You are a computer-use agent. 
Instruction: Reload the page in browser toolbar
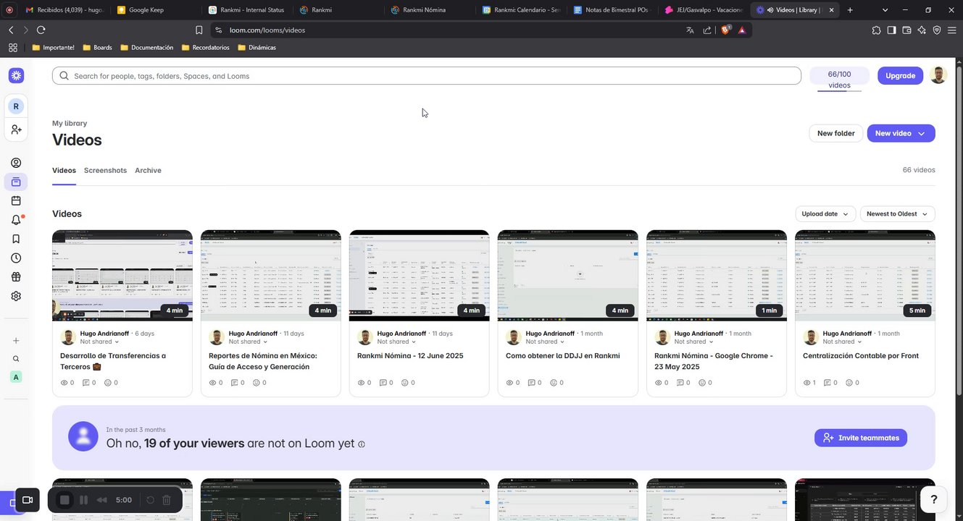tap(41, 30)
